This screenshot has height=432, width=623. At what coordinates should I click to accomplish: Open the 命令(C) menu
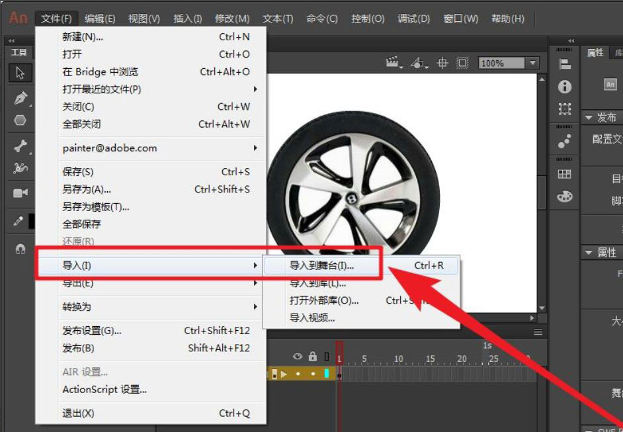pyautogui.click(x=322, y=19)
